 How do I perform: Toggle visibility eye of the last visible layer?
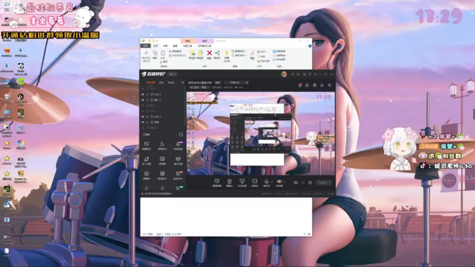(x=143, y=122)
